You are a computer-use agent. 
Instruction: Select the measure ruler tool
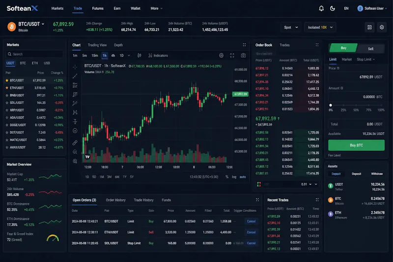pyautogui.click(x=75, y=143)
